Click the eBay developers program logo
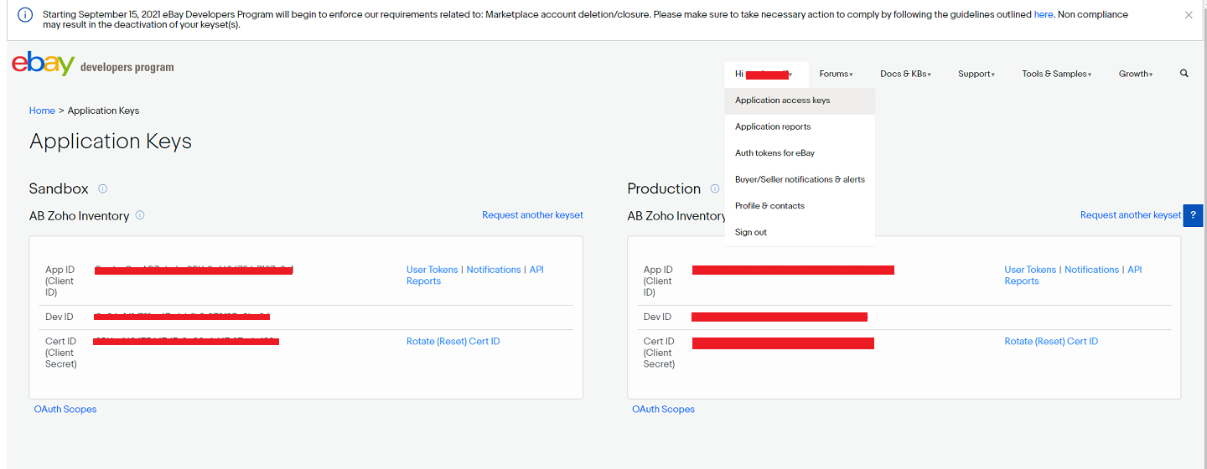Viewport: 1207px width, 469px height. 92,66
